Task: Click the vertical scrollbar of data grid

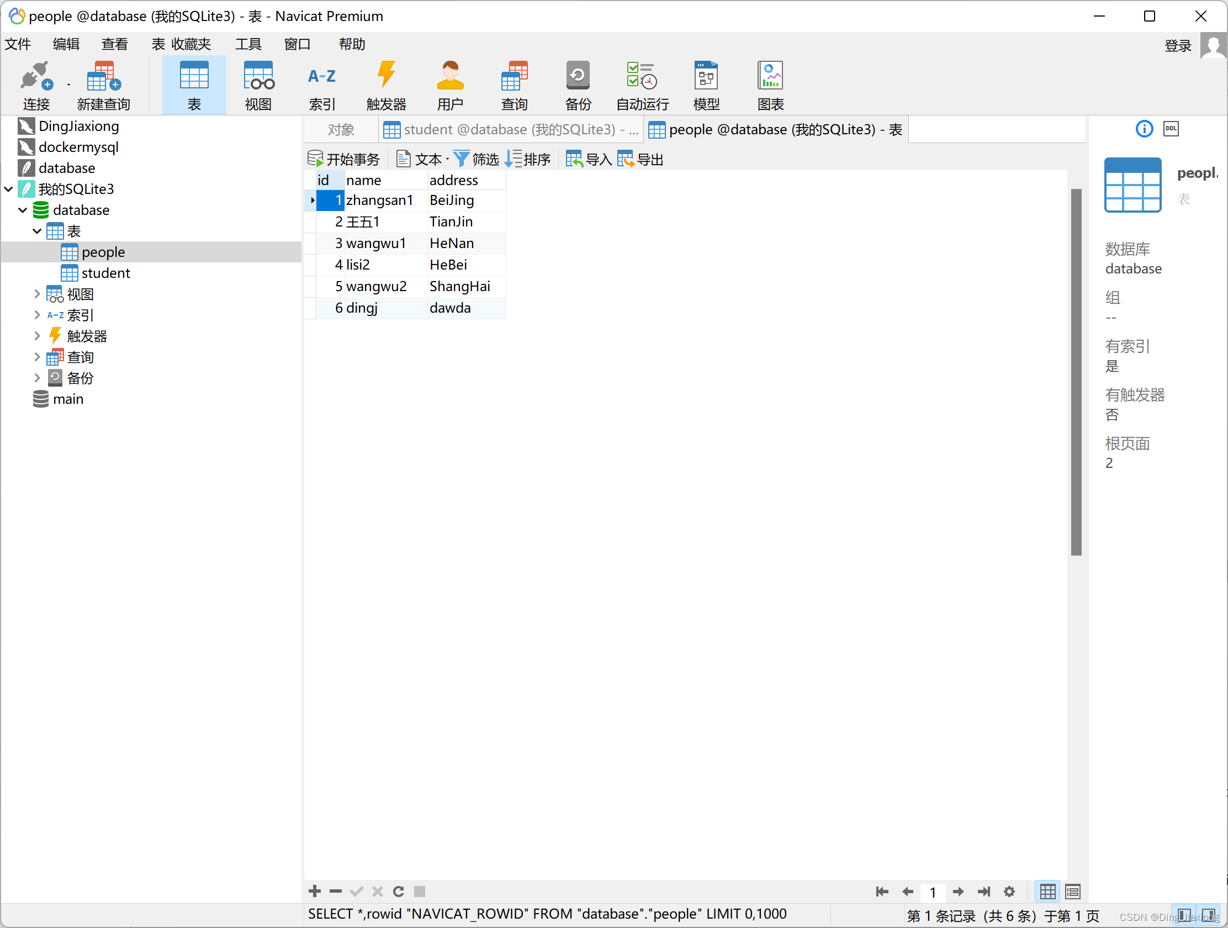Action: pos(1076,372)
